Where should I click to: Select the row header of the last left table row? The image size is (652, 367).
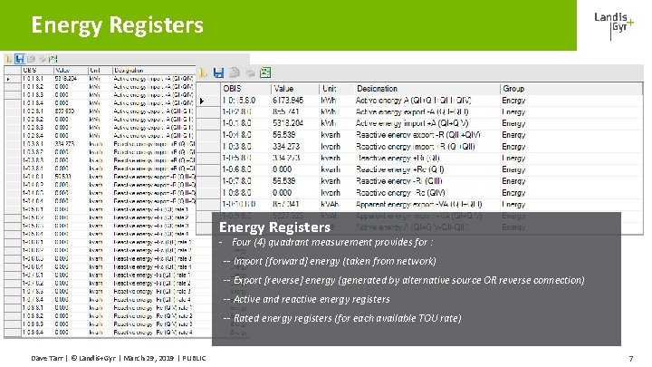tap(13, 333)
